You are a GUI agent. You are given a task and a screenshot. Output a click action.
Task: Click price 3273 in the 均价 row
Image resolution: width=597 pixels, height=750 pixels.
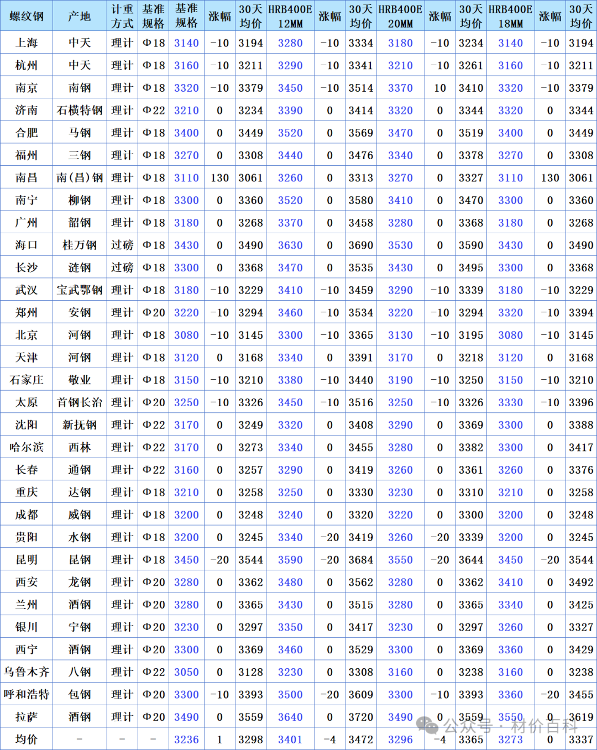pos(510,739)
